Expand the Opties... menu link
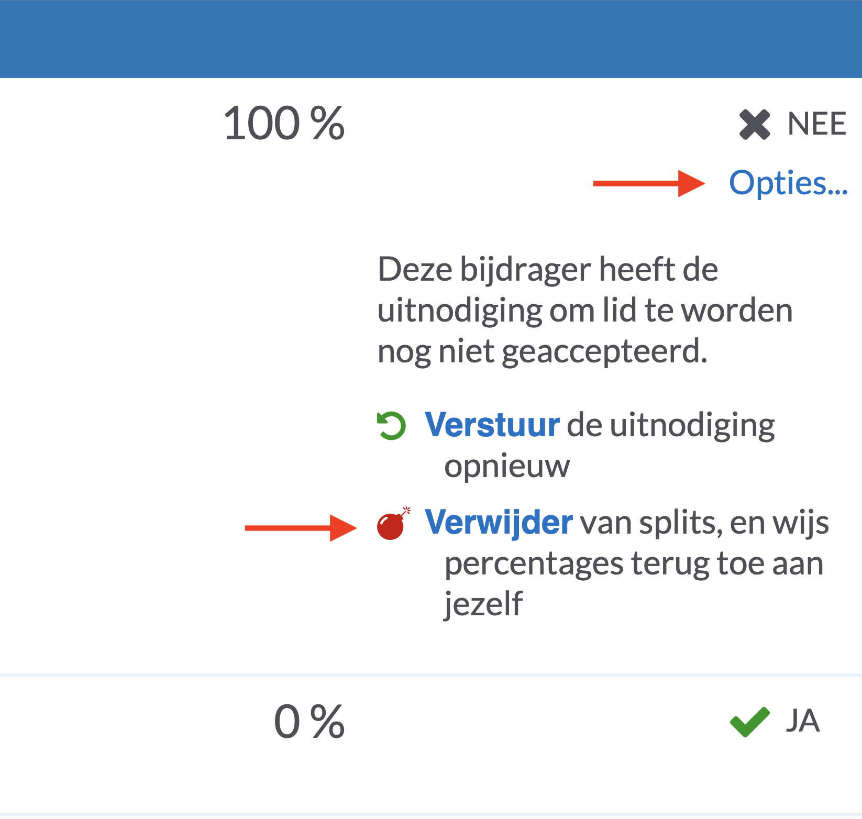The height and width of the screenshot is (819, 862). click(788, 183)
